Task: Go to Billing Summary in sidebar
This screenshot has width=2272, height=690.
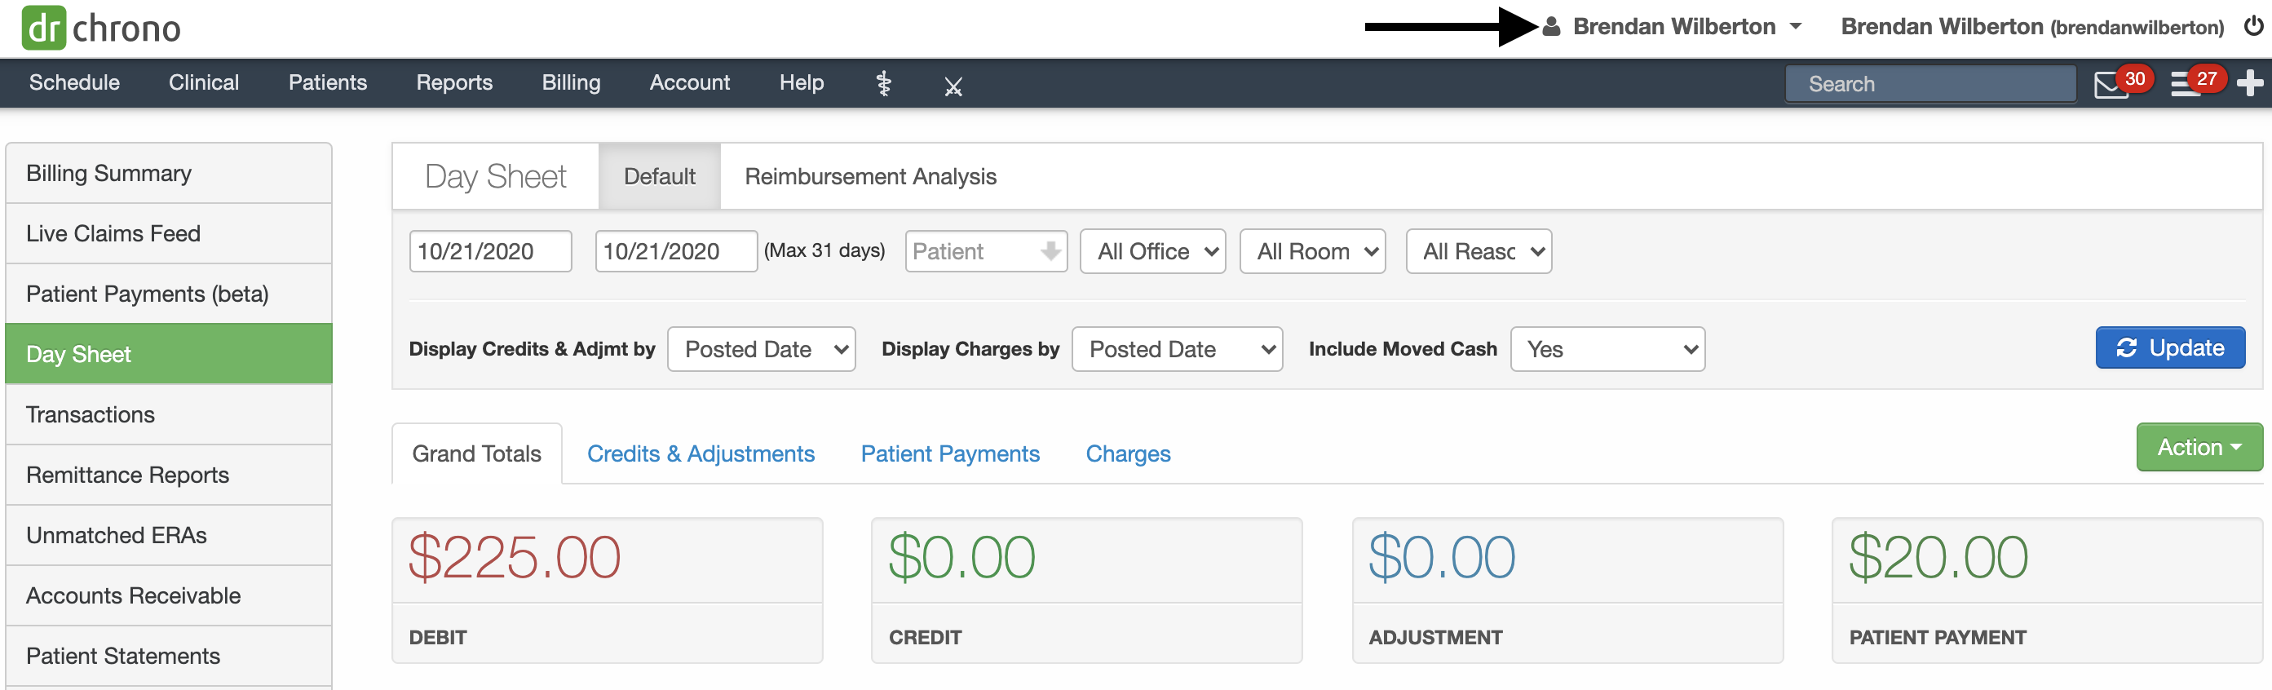Action: 169,173
